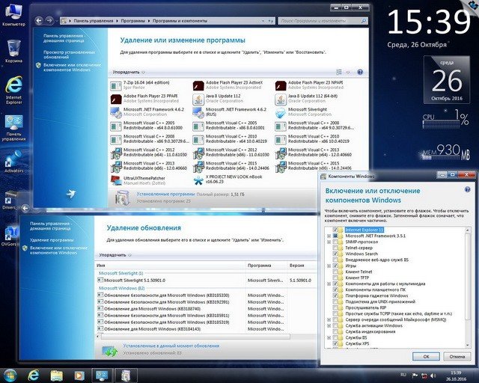Open Упорядочить dropdown in Programs window
The height and width of the screenshot is (383, 479).
pyautogui.click(x=129, y=72)
